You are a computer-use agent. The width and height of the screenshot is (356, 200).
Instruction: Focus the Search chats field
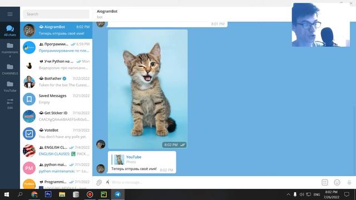56,14
